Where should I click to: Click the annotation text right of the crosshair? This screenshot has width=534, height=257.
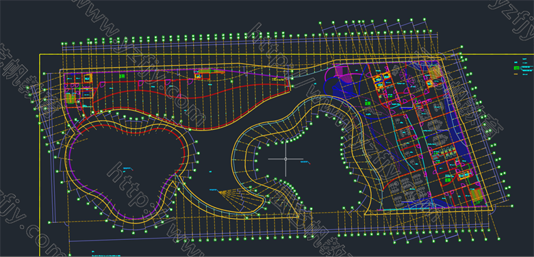coord(305,163)
